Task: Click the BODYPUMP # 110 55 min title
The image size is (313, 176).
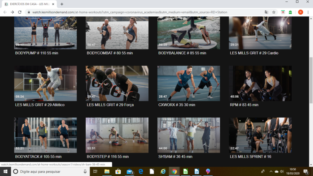Action: (x=37, y=53)
